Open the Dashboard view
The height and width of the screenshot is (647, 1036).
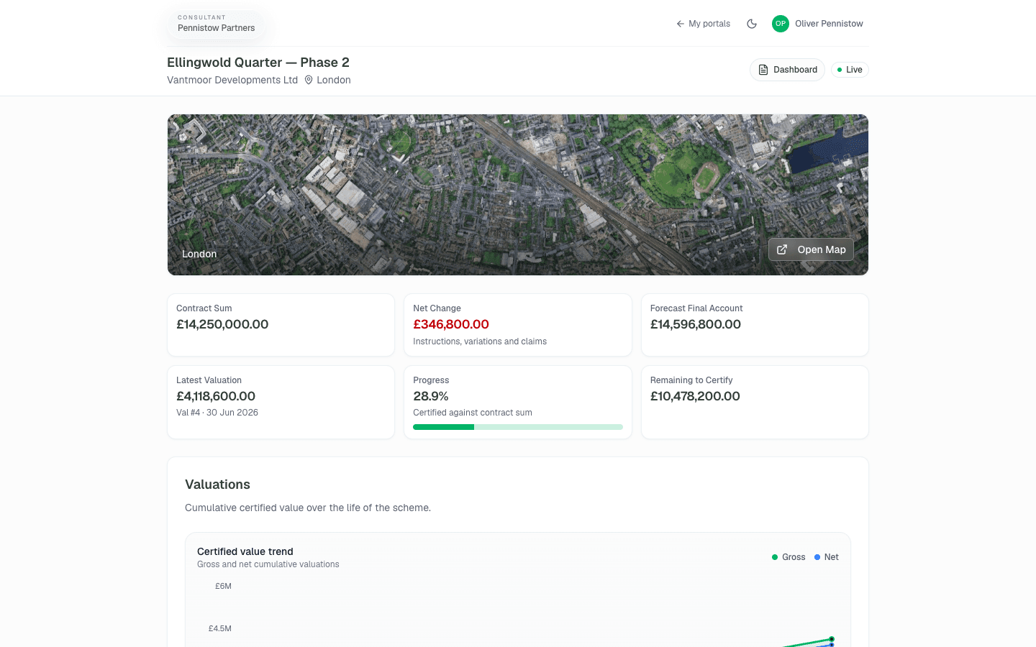(787, 70)
